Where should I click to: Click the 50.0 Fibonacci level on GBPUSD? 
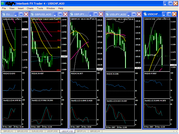tap(59, 31)
